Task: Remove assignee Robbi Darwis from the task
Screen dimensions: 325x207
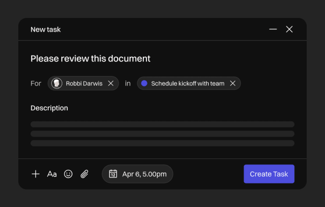Action: (x=111, y=83)
